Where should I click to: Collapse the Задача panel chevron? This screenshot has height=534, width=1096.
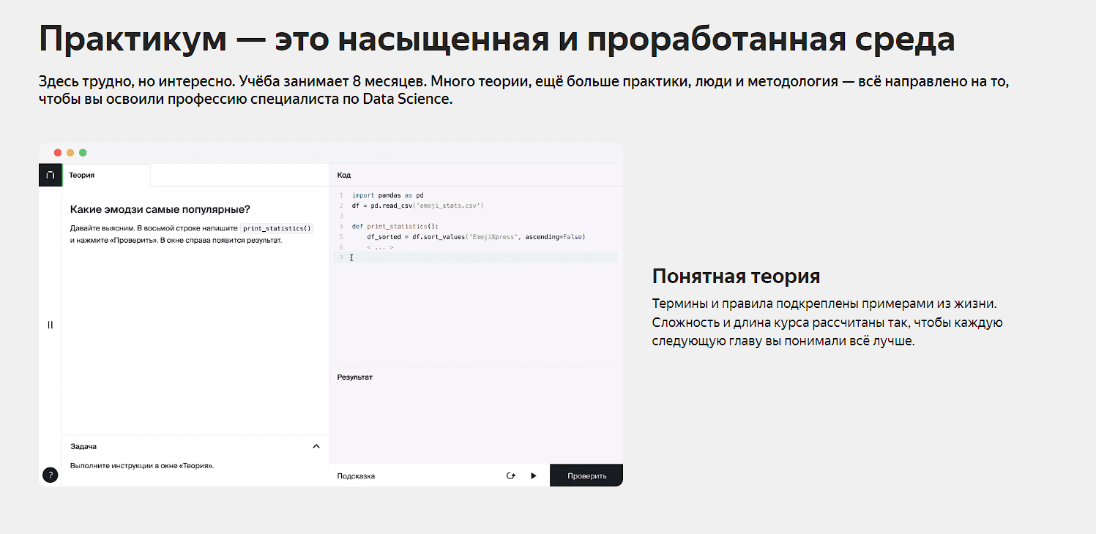click(316, 446)
